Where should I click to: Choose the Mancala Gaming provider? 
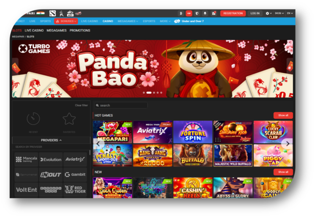[26, 160]
